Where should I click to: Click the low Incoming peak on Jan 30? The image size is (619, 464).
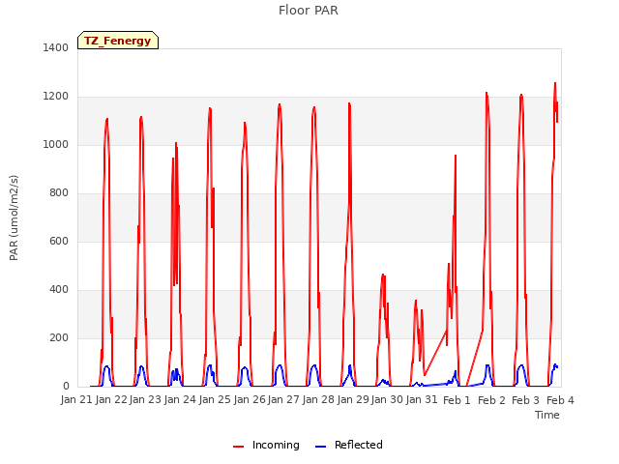point(383,275)
